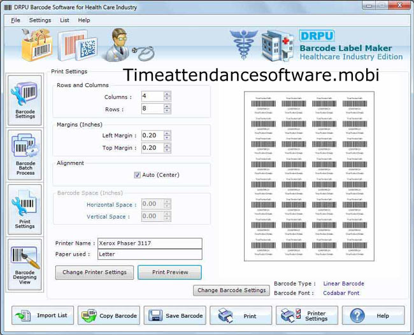The height and width of the screenshot is (335, 414).
Task: Open Barcode Settings from the sidebar
Action: point(25,100)
